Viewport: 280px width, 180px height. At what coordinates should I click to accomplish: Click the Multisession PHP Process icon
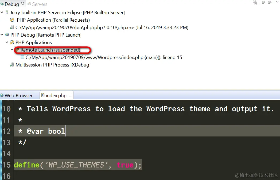coord(12,65)
